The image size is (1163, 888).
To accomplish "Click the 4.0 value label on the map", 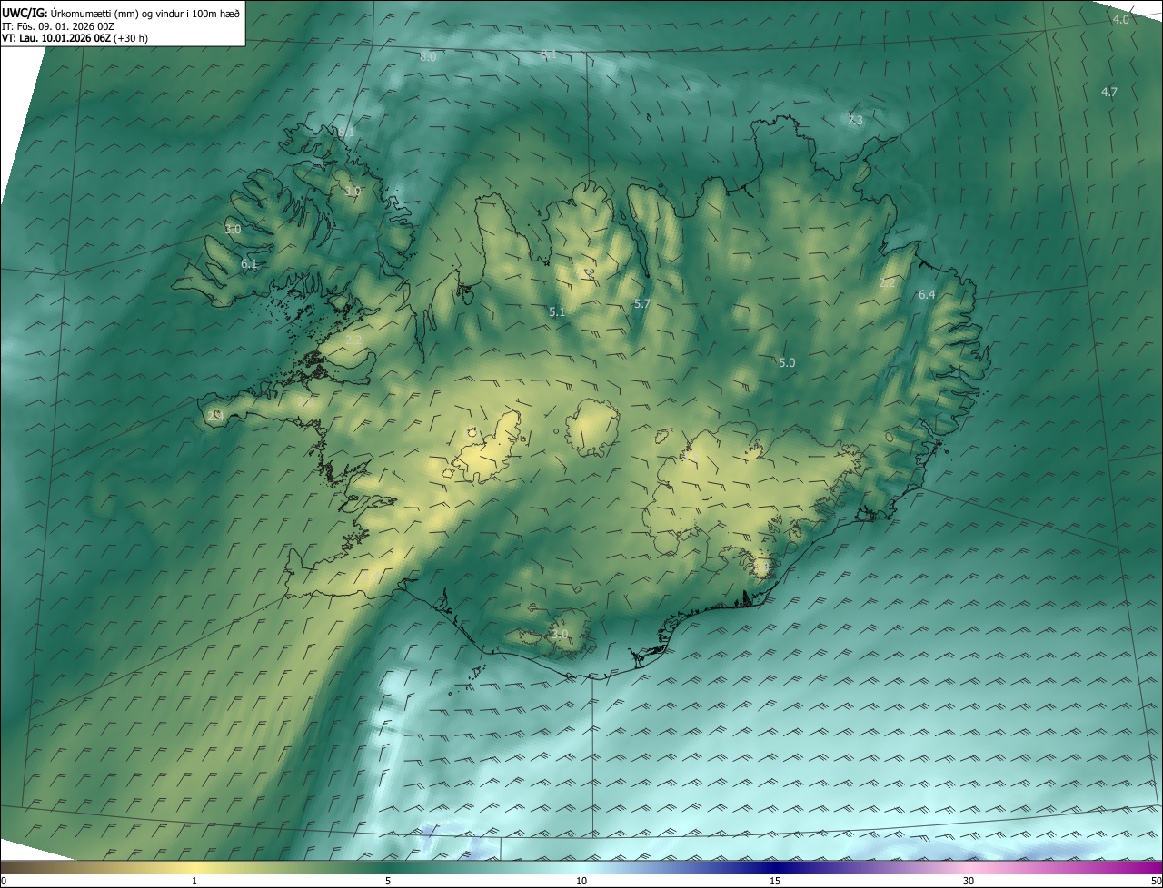I will coord(1121,20).
